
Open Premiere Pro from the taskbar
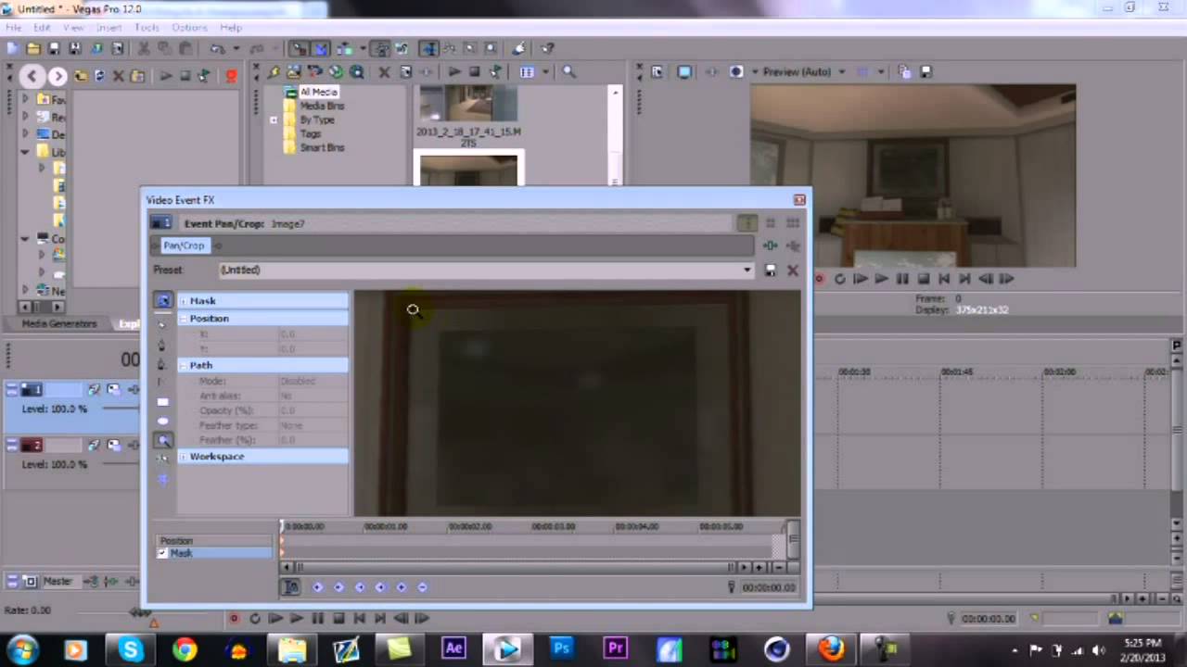coord(615,648)
